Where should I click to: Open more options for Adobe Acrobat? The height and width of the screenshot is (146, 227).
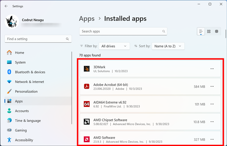[x=212, y=87]
